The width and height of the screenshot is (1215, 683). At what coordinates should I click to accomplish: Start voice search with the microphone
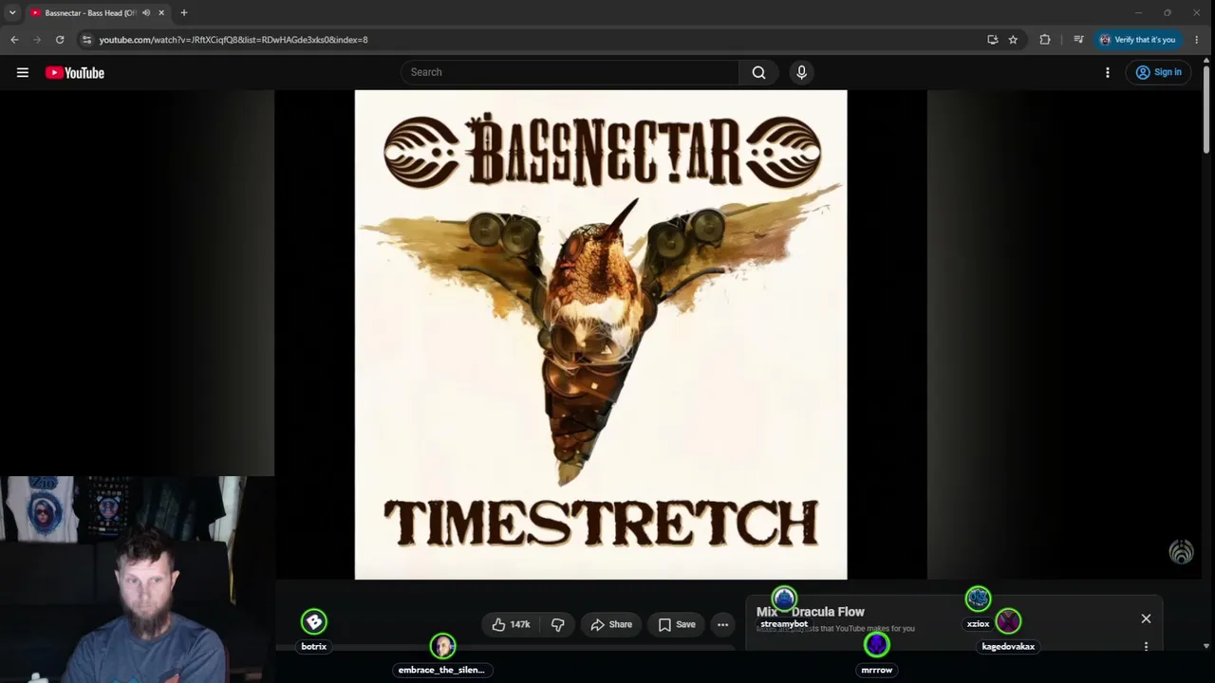(x=801, y=72)
